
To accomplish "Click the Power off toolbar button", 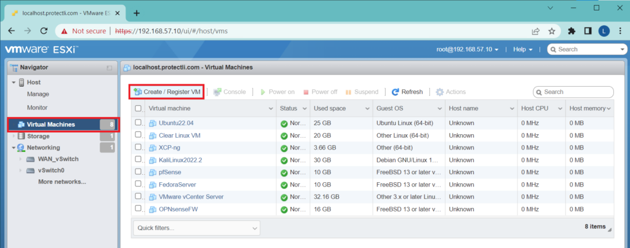I will coord(320,92).
